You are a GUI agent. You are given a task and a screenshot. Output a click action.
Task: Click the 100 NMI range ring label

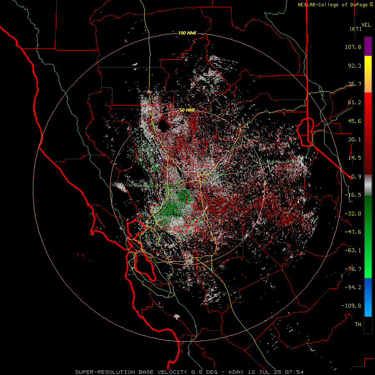pos(187,33)
